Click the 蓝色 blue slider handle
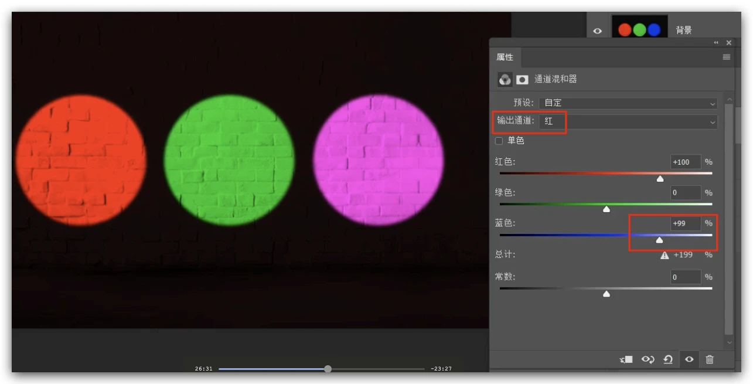The image size is (753, 384). coord(659,240)
